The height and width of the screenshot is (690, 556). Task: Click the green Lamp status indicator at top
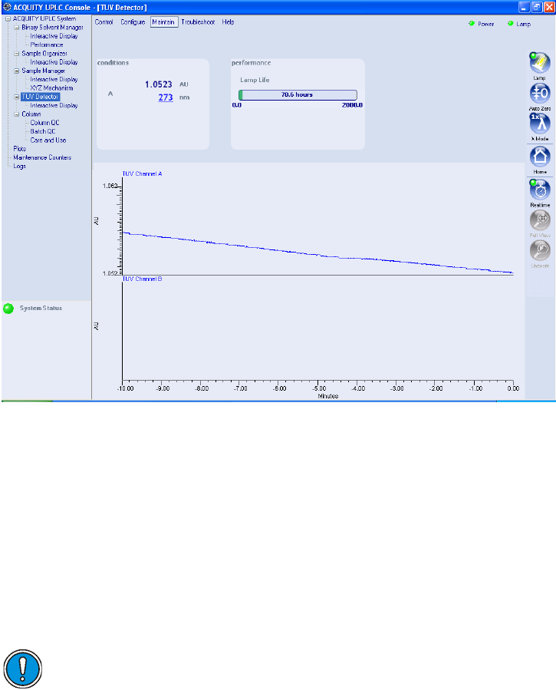[510, 24]
